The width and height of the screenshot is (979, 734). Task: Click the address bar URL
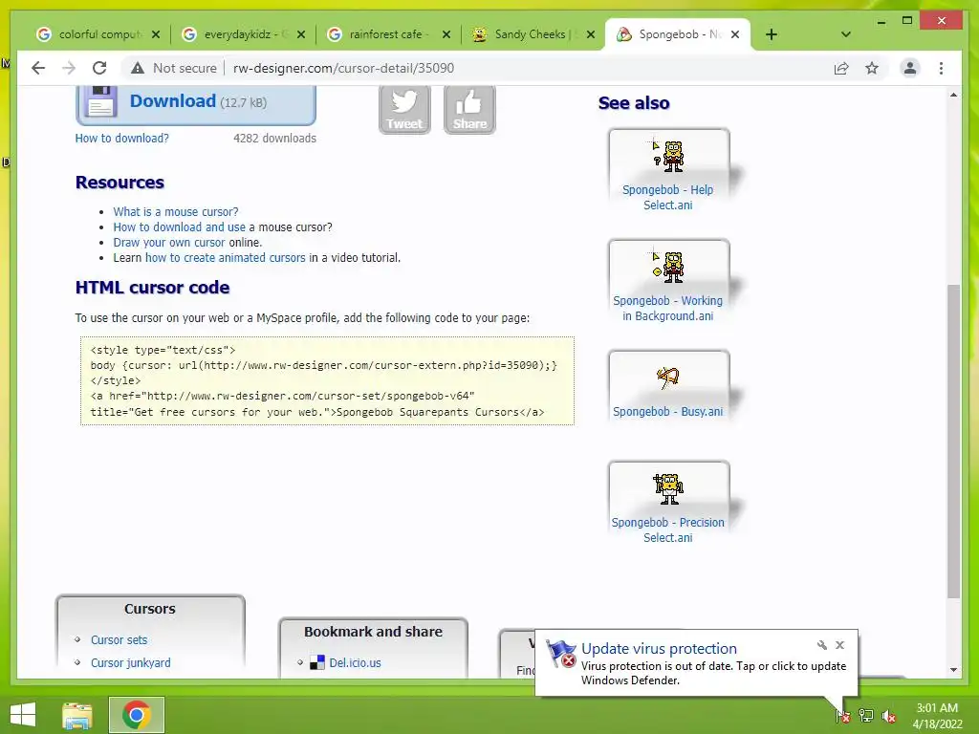pos(343,68)
